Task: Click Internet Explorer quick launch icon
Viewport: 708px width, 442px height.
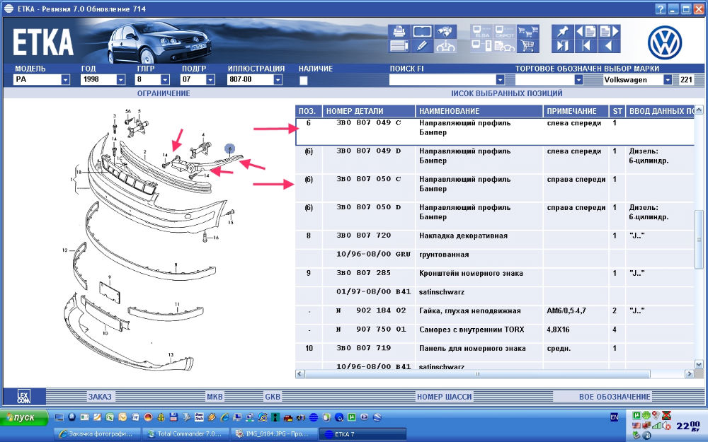Action: pyautogui.click(x=224, y=417)
